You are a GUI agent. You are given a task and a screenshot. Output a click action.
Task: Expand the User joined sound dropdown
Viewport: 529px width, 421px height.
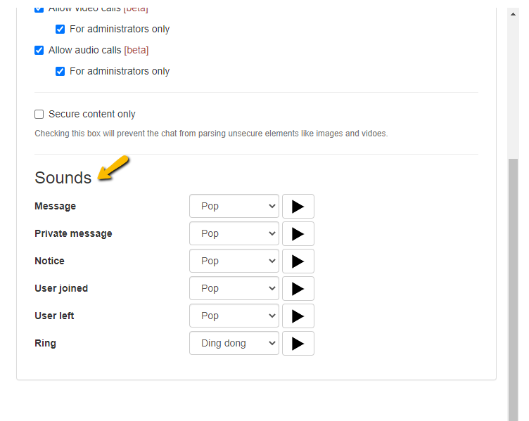coord(234,289)
